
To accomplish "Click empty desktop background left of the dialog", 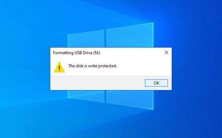I will click(25, 69).
